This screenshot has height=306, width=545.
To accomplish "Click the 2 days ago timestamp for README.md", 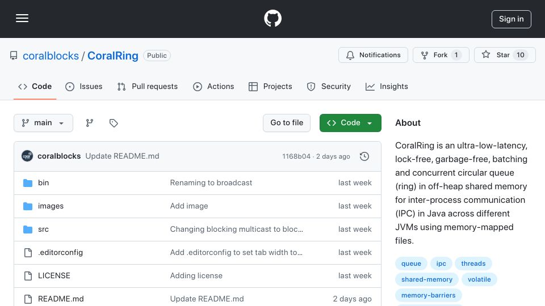I will pyautogui.click(x=352, y=299).
